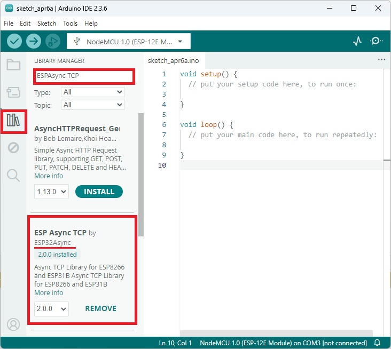Click the 'void loop() {' code line
The height and width of the screenshot is (349, 391).
[207, 124]
